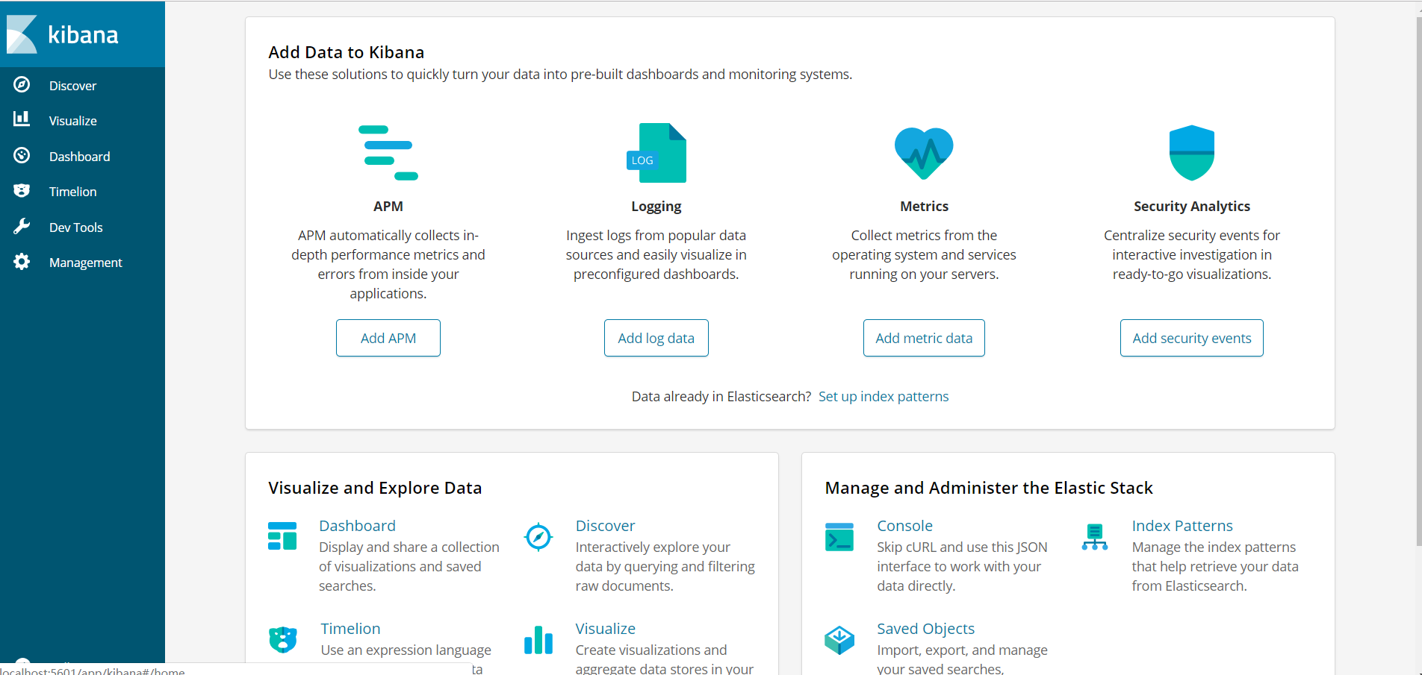1422x675 pixels.
Task: Select Timelion in the sidebar menu
Action: click(x=72, y=192)
